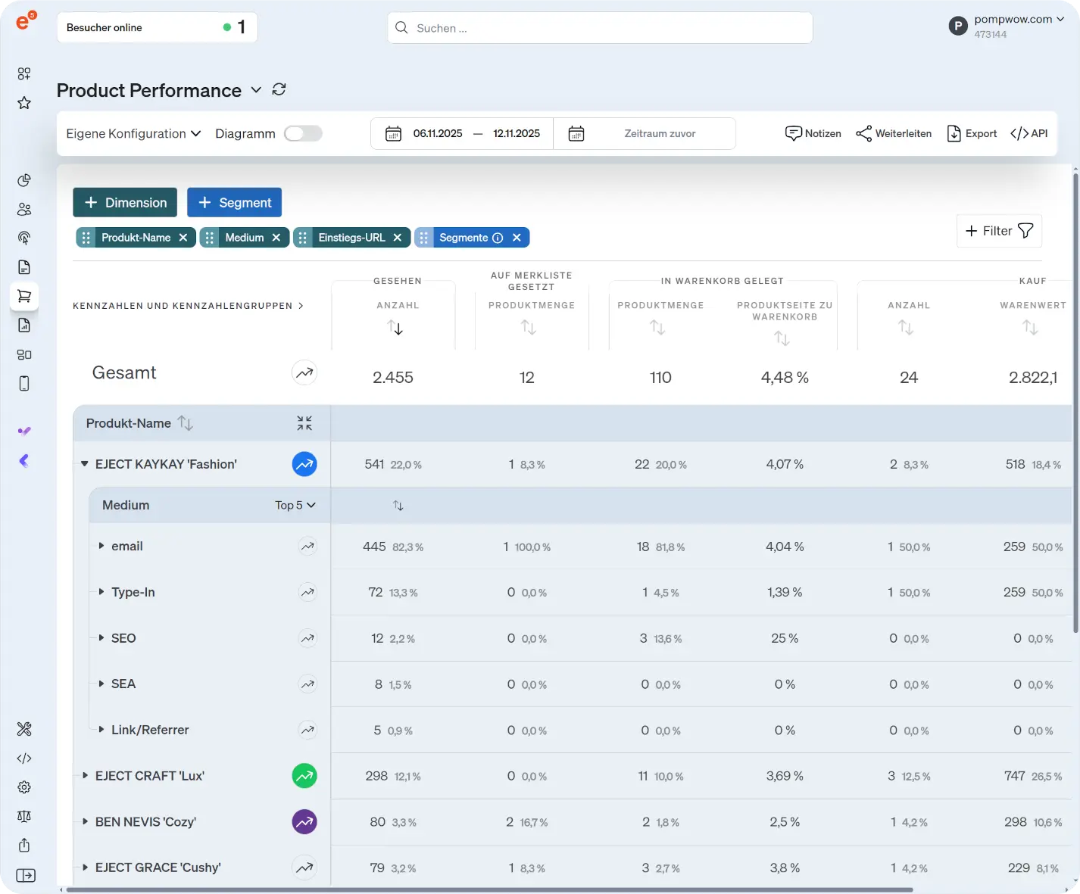Refresh the Product Performance report
The image size is (1080, 894).
pyautogui.click(x=279, y=89)
